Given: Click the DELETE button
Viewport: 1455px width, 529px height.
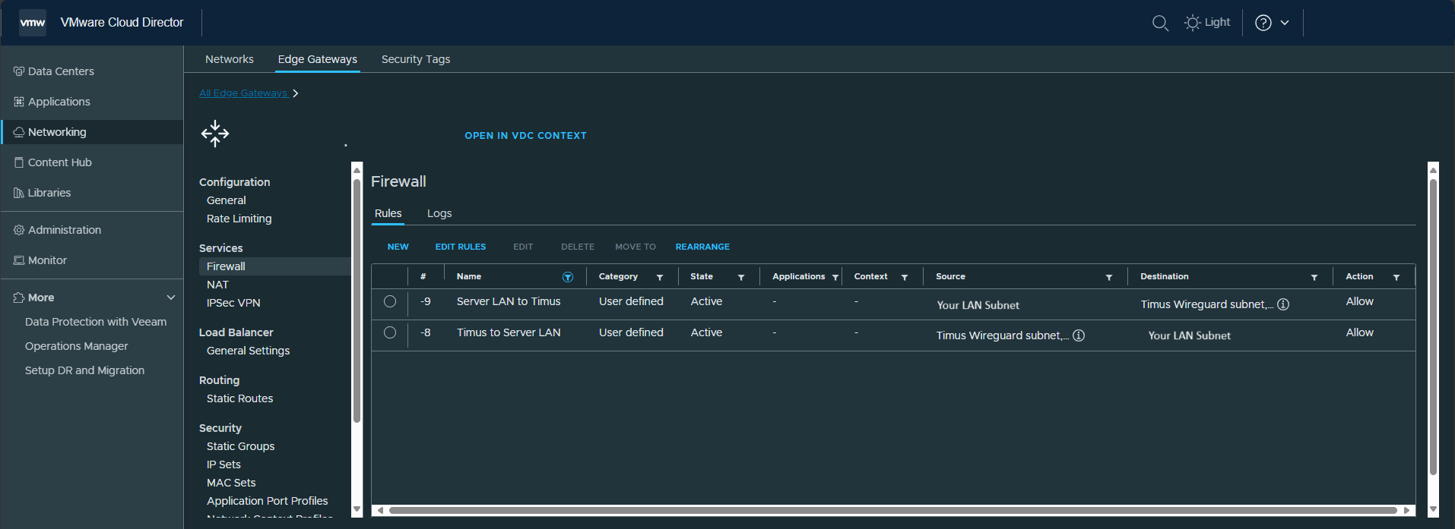Looking at the screenshot, I should (x=578, y=247).
